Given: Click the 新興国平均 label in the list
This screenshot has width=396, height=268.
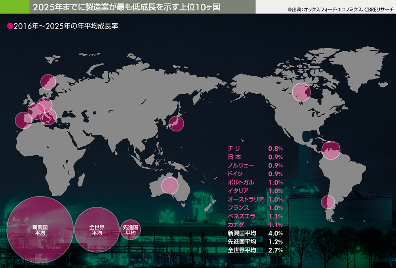Looking at the screenshot, I should click(x=242, y=233).
